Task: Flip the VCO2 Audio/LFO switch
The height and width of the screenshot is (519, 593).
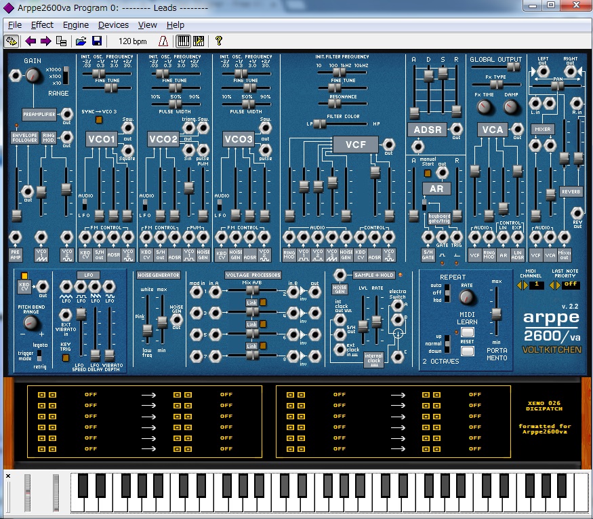Action: [145, 204]
